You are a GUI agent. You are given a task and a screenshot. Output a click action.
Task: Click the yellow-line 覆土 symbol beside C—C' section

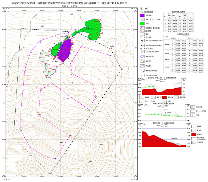pyautogui.click(x=193, y=111)
